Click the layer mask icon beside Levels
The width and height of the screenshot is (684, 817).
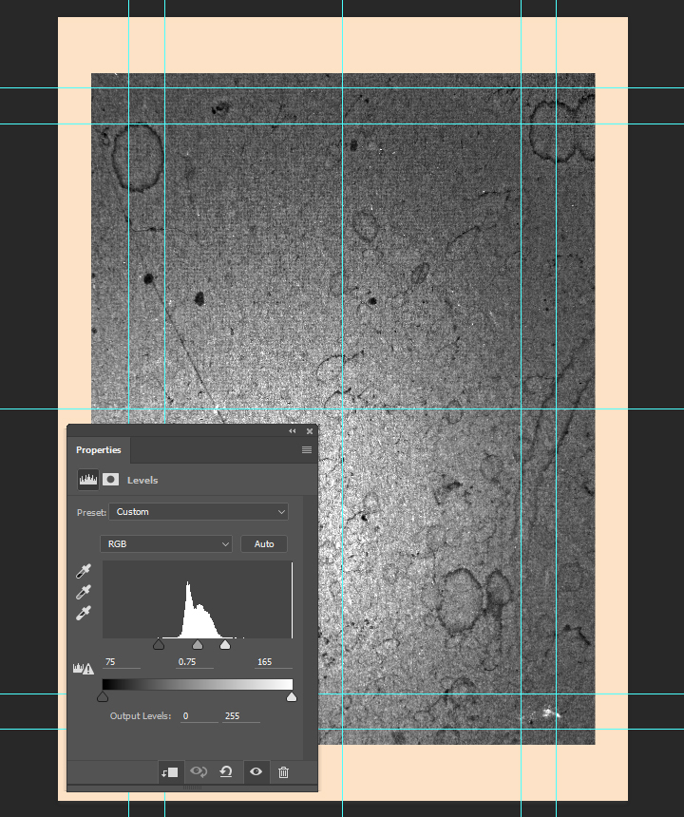click(110, 480)
